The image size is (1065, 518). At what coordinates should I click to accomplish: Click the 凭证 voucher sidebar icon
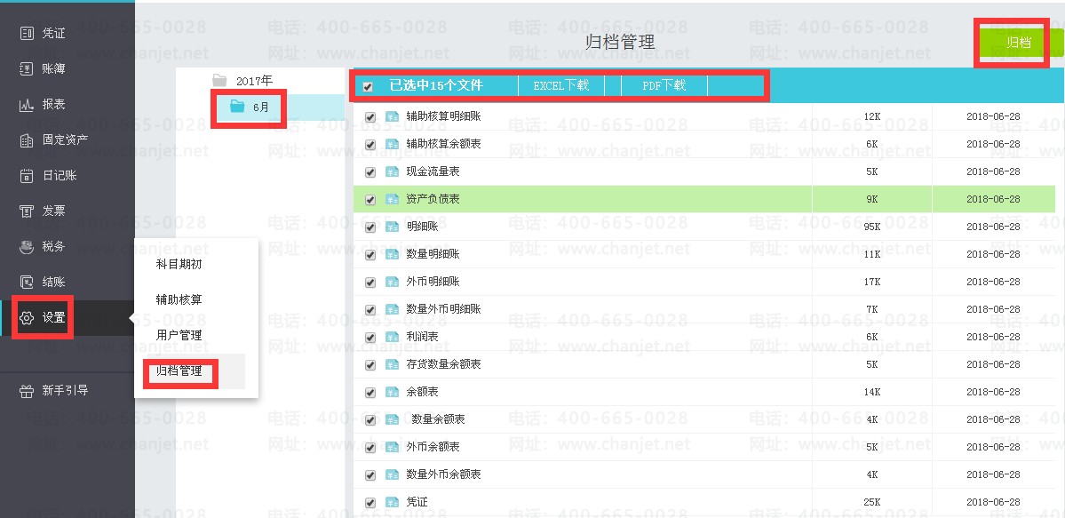[27, 33]
